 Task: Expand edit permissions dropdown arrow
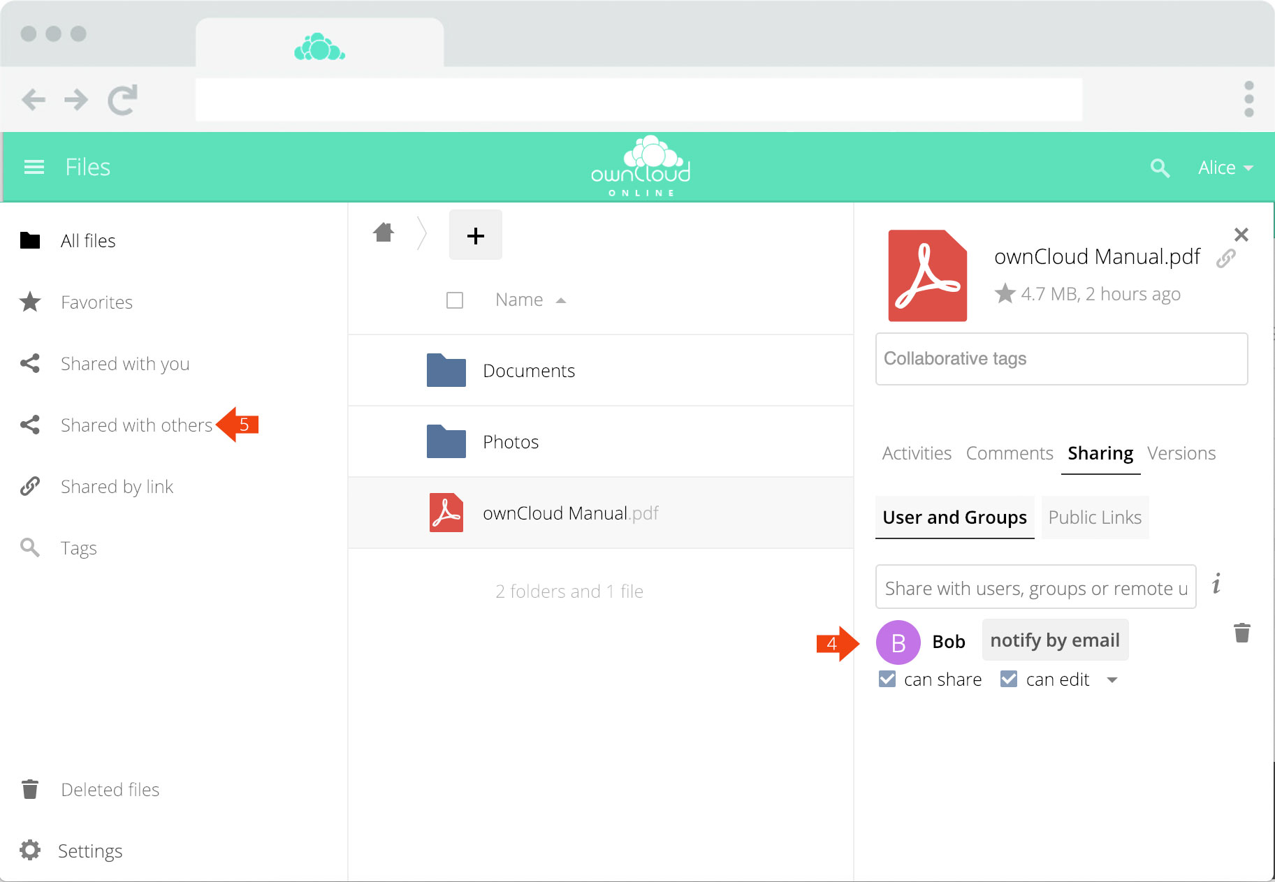(1112, 679)
